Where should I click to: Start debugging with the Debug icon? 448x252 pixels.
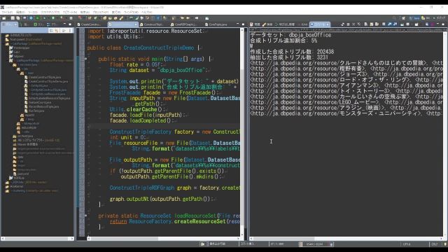(x=31, y=18)
